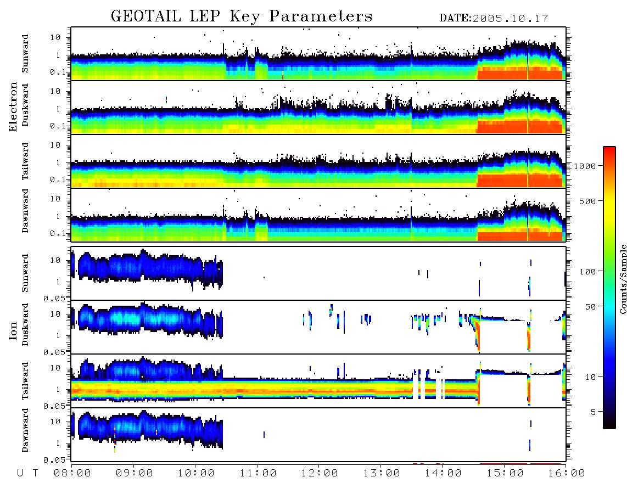Click the vertical Electron group label

[13, 106]
